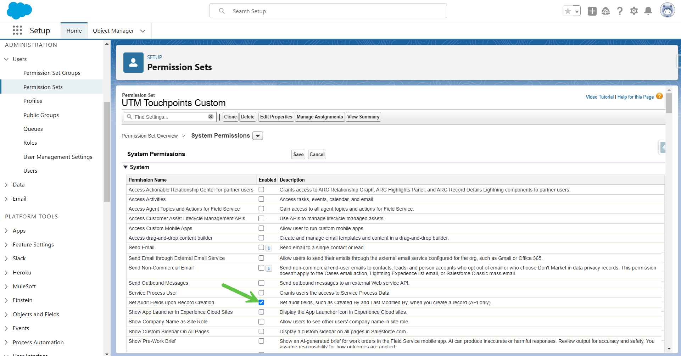Expand the Apps section in sidebar
This screenshot has width=681, height=356.
pos(6,231)
